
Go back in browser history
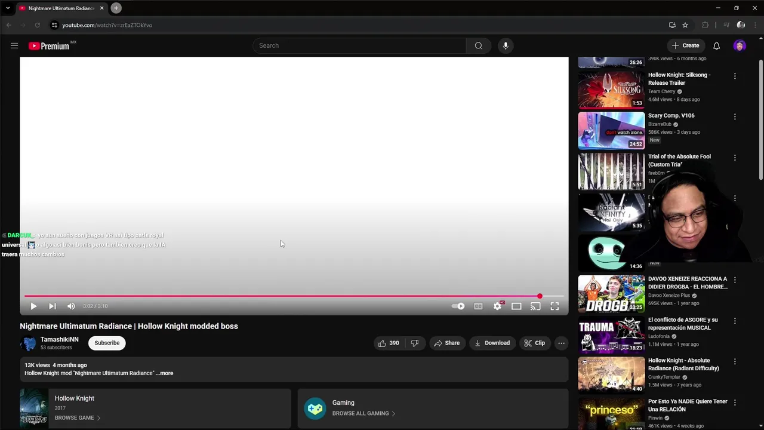(x=9, y=25)
